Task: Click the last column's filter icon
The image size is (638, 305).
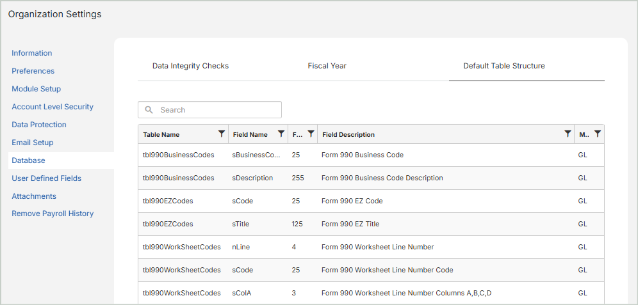Action: coord(598,134)
